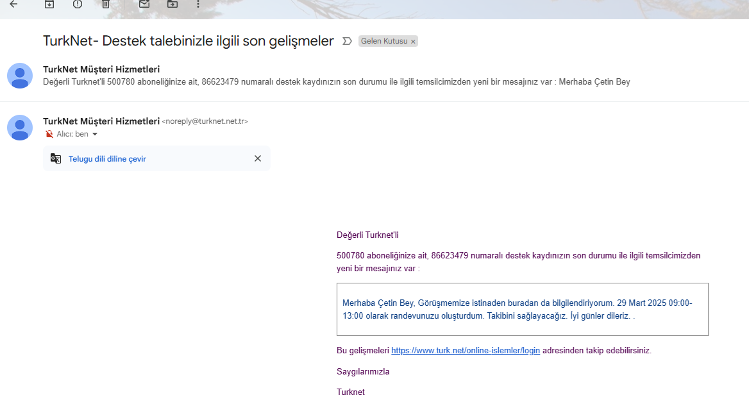The height and width of the screenshot is (420, 749).
Task: Expand the recipient details dropdown arrow
Action: pos(95,134)
